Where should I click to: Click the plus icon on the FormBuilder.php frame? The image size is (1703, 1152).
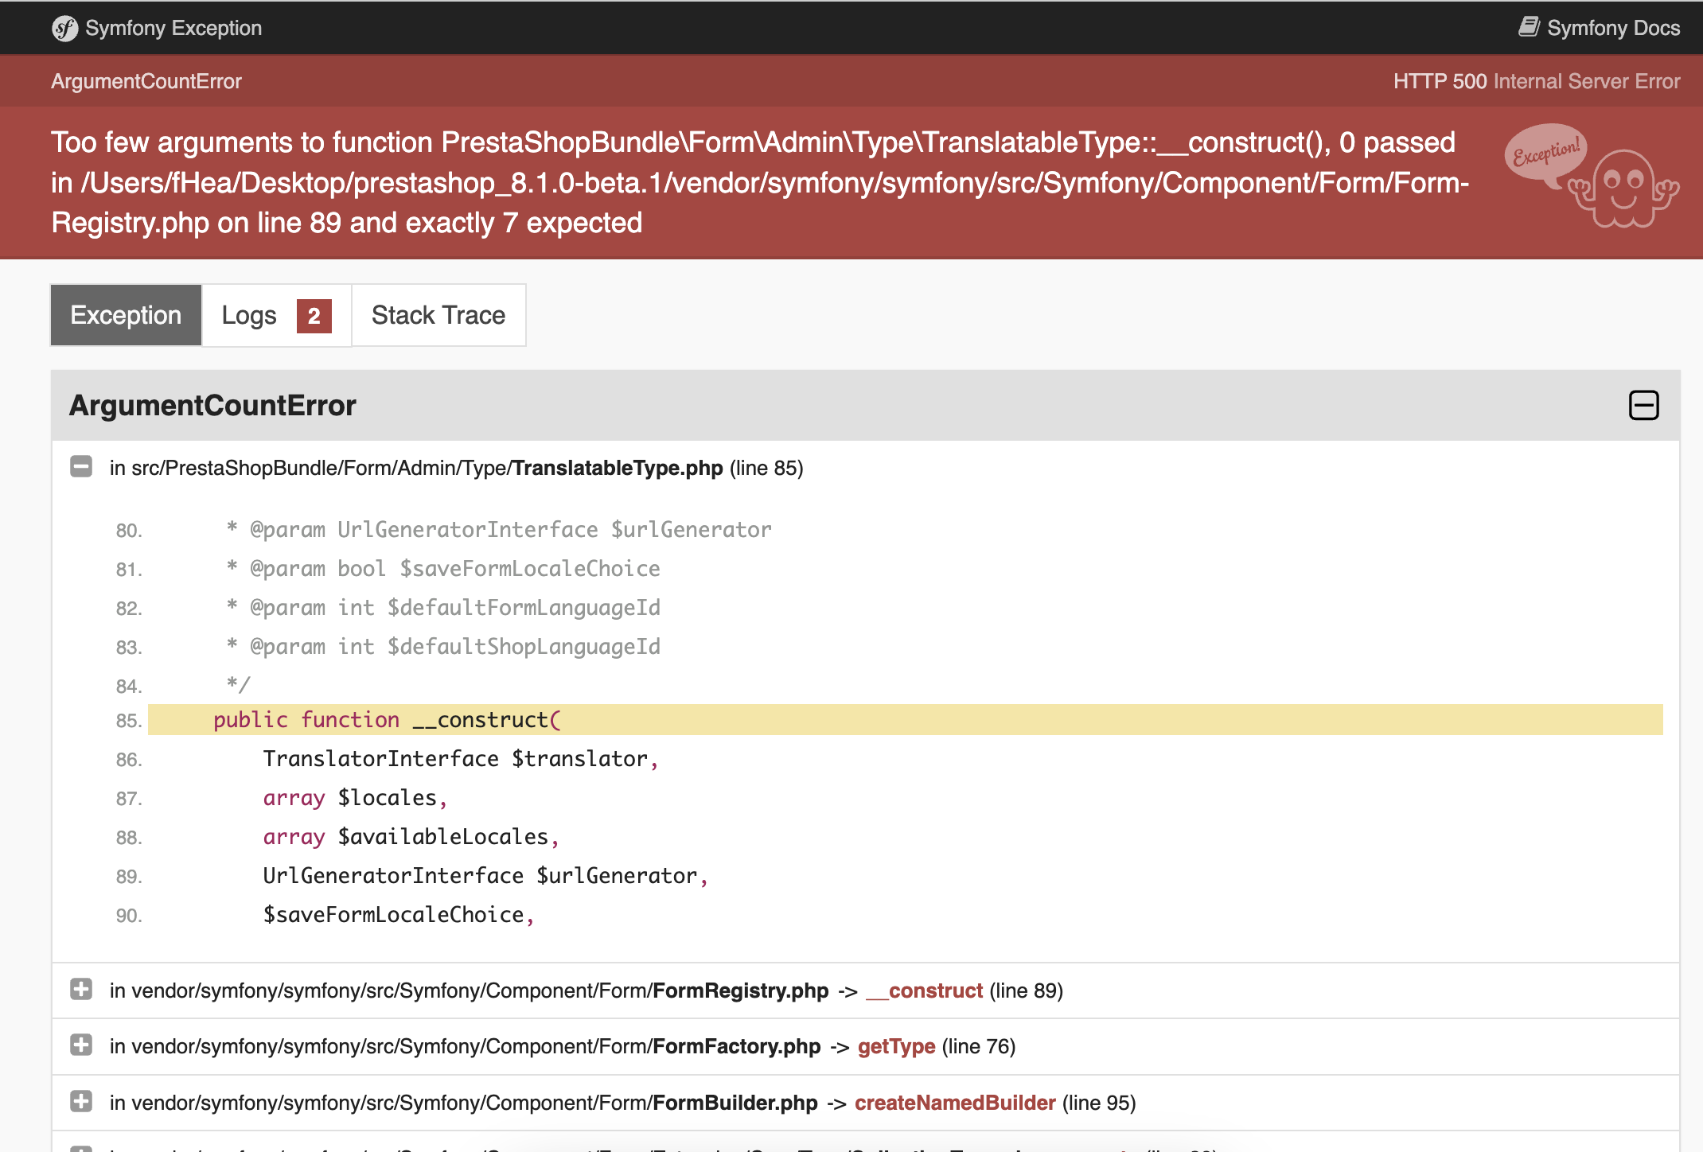tap(80, 1103)
